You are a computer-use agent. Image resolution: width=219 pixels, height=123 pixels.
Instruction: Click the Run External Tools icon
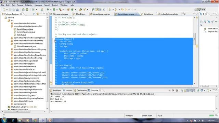pyautogui.click(x=60, y=10)
